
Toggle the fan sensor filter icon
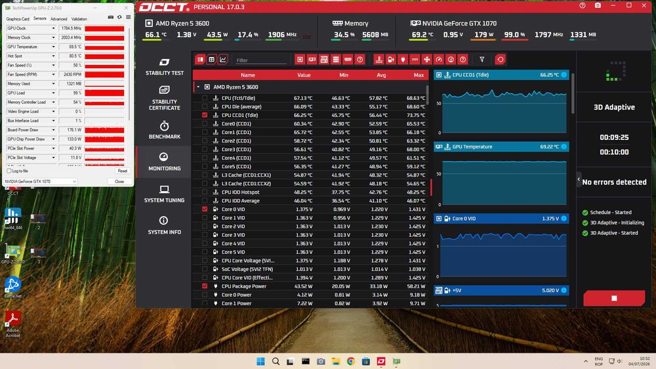click(x=426, y=60)
